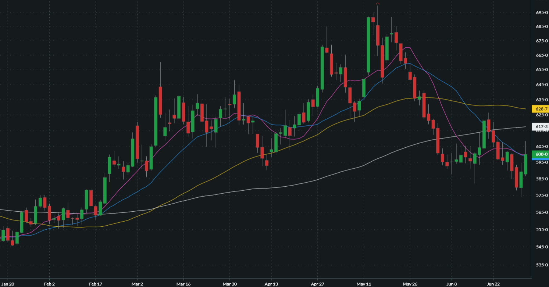549x287 pixels.
Task: Click the 695-0 price axis label
Action: click(542, 12)
